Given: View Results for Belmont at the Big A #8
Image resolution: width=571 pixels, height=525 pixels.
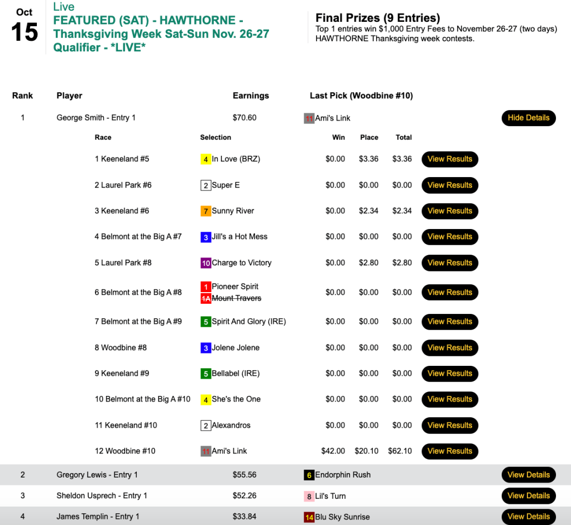Looking at the screenshot, I should click(449, 293).
